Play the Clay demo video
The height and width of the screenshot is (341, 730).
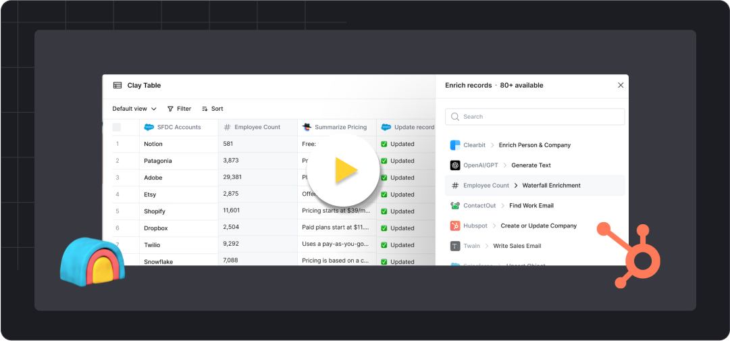point(342,171)
